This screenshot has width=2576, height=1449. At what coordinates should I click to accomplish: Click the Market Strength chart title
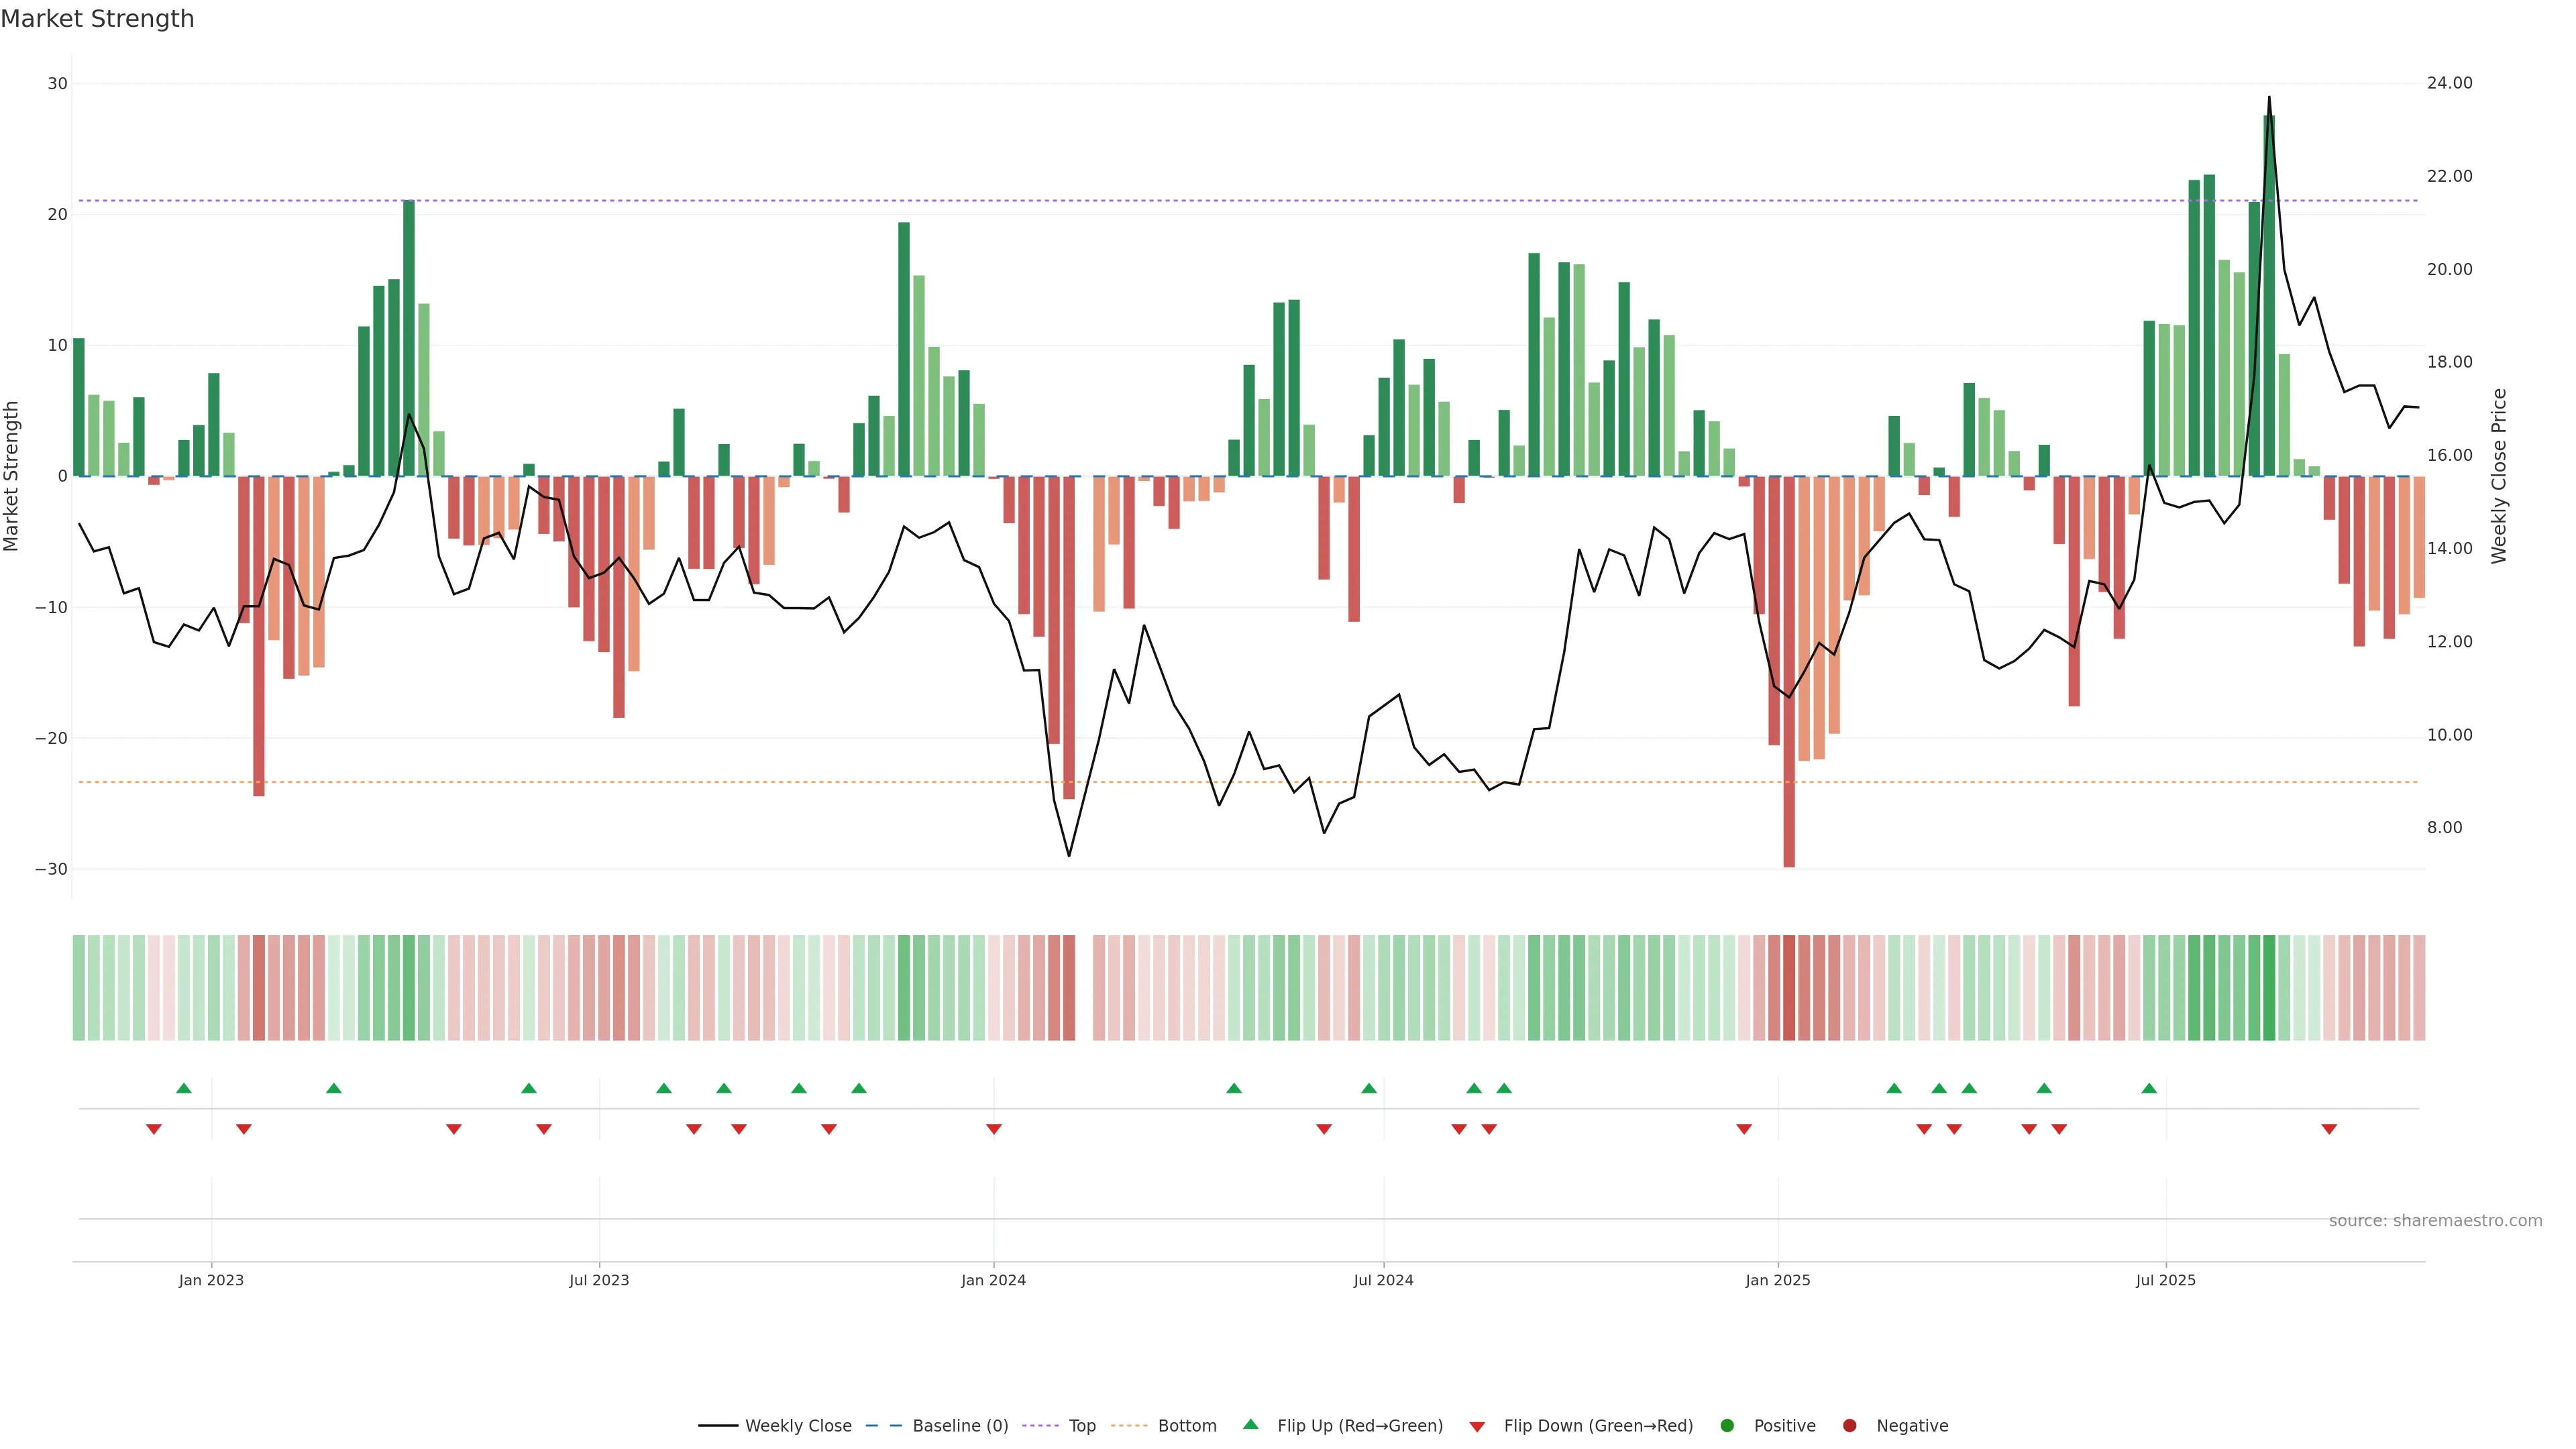pyautogui.click(x=97, y=19)
